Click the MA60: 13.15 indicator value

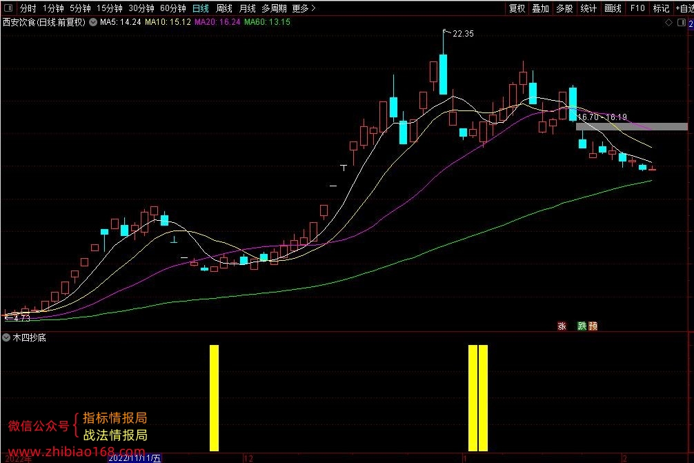pyautogui.click(x=267, y=22)
